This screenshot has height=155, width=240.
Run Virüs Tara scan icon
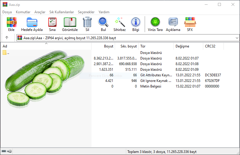click(155, 22)
